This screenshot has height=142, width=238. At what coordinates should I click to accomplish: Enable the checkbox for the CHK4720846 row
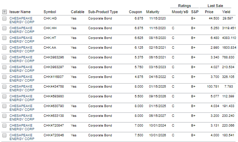[x=4, y=135]
